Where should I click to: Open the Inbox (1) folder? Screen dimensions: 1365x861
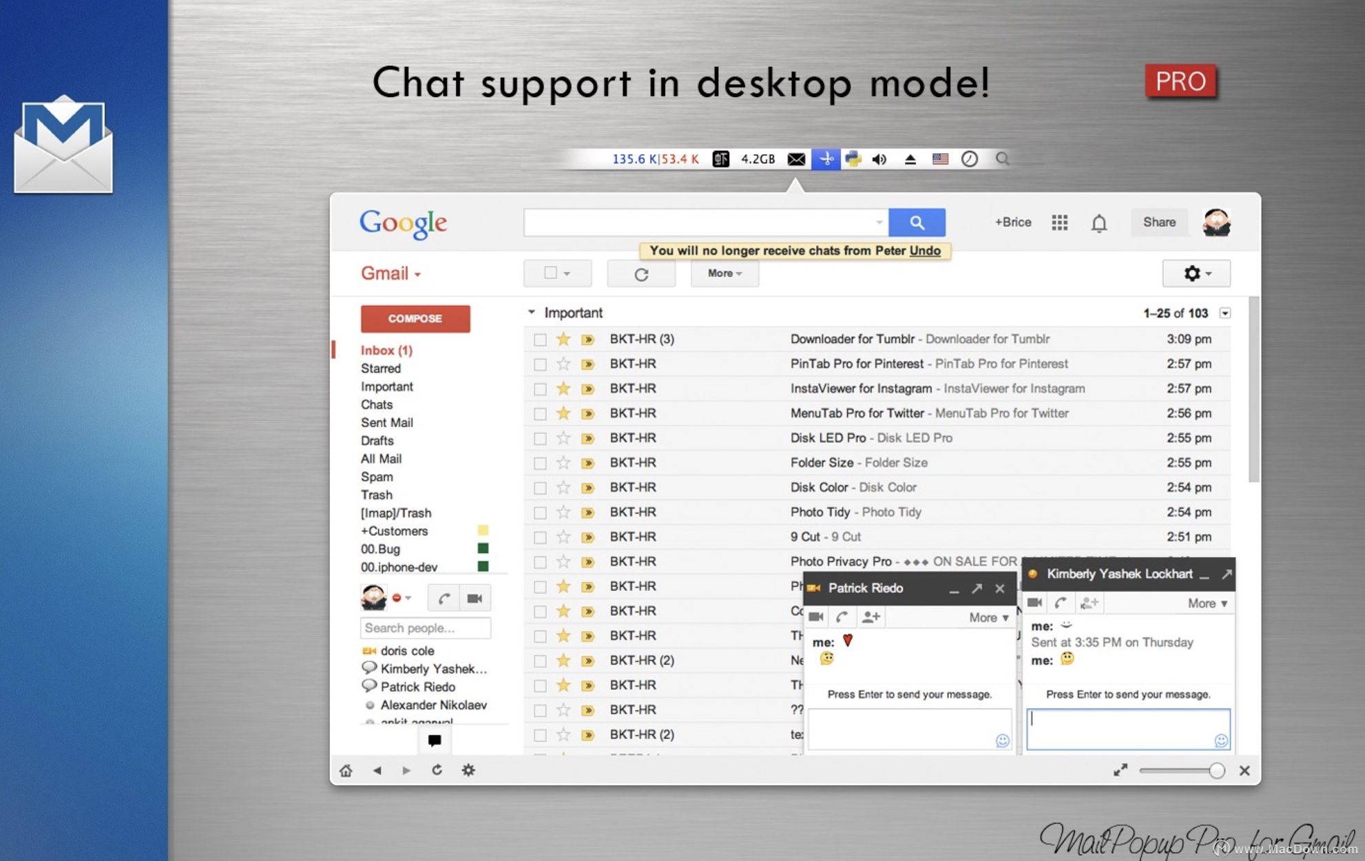[x=386, y=350]
